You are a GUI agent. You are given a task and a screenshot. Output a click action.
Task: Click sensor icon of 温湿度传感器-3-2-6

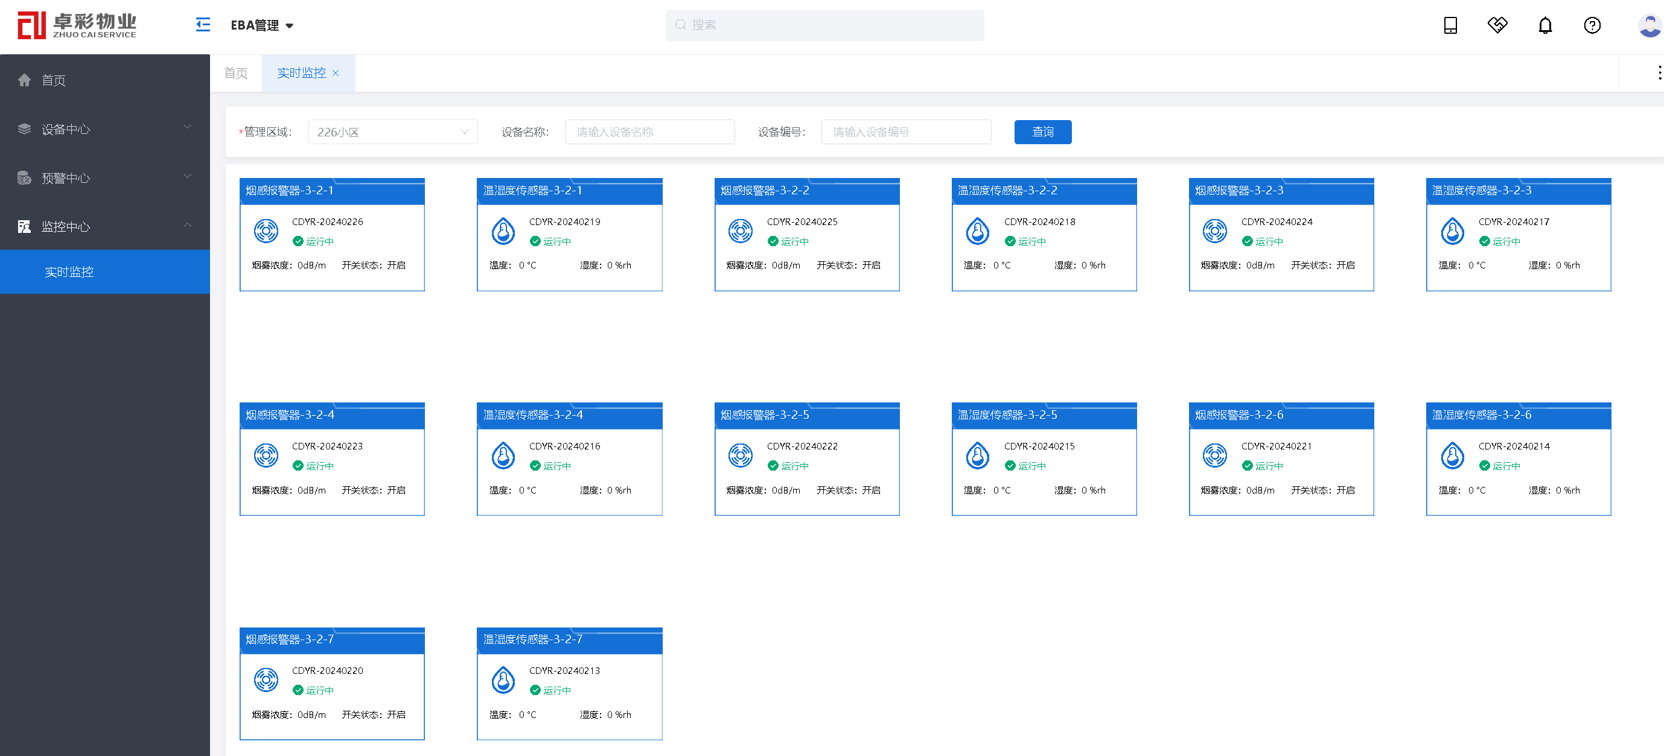pyautogui.click(x=1453, y=455)
